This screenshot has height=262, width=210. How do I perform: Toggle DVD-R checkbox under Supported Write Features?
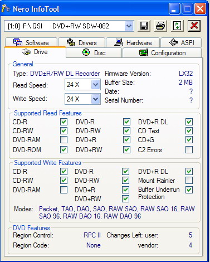tap(126, 171)
